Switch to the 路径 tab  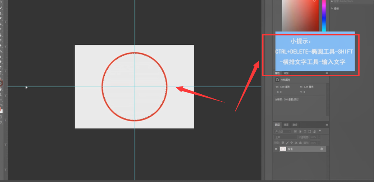[x=295, y=125]
